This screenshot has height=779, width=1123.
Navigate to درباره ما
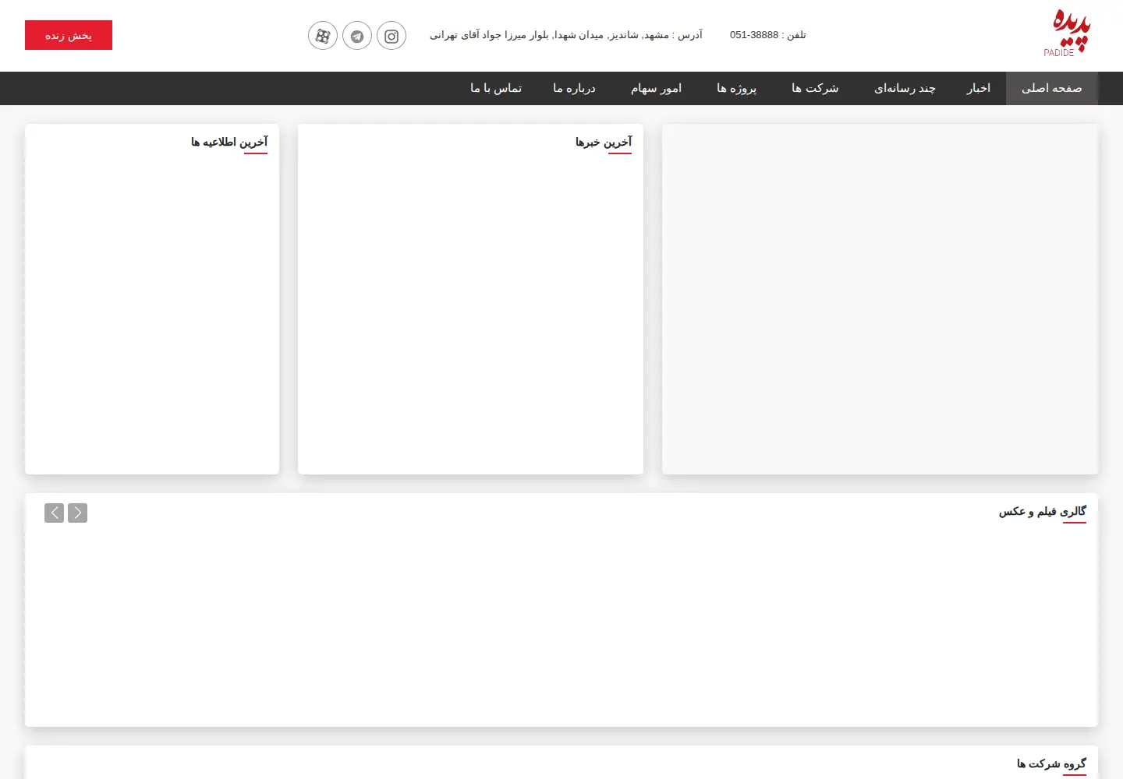574,88
